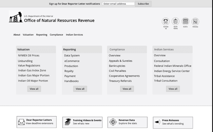Click View all under Indian Services
Image resolution: width=213 pixels, height=132 pixels.
(173, 89)
